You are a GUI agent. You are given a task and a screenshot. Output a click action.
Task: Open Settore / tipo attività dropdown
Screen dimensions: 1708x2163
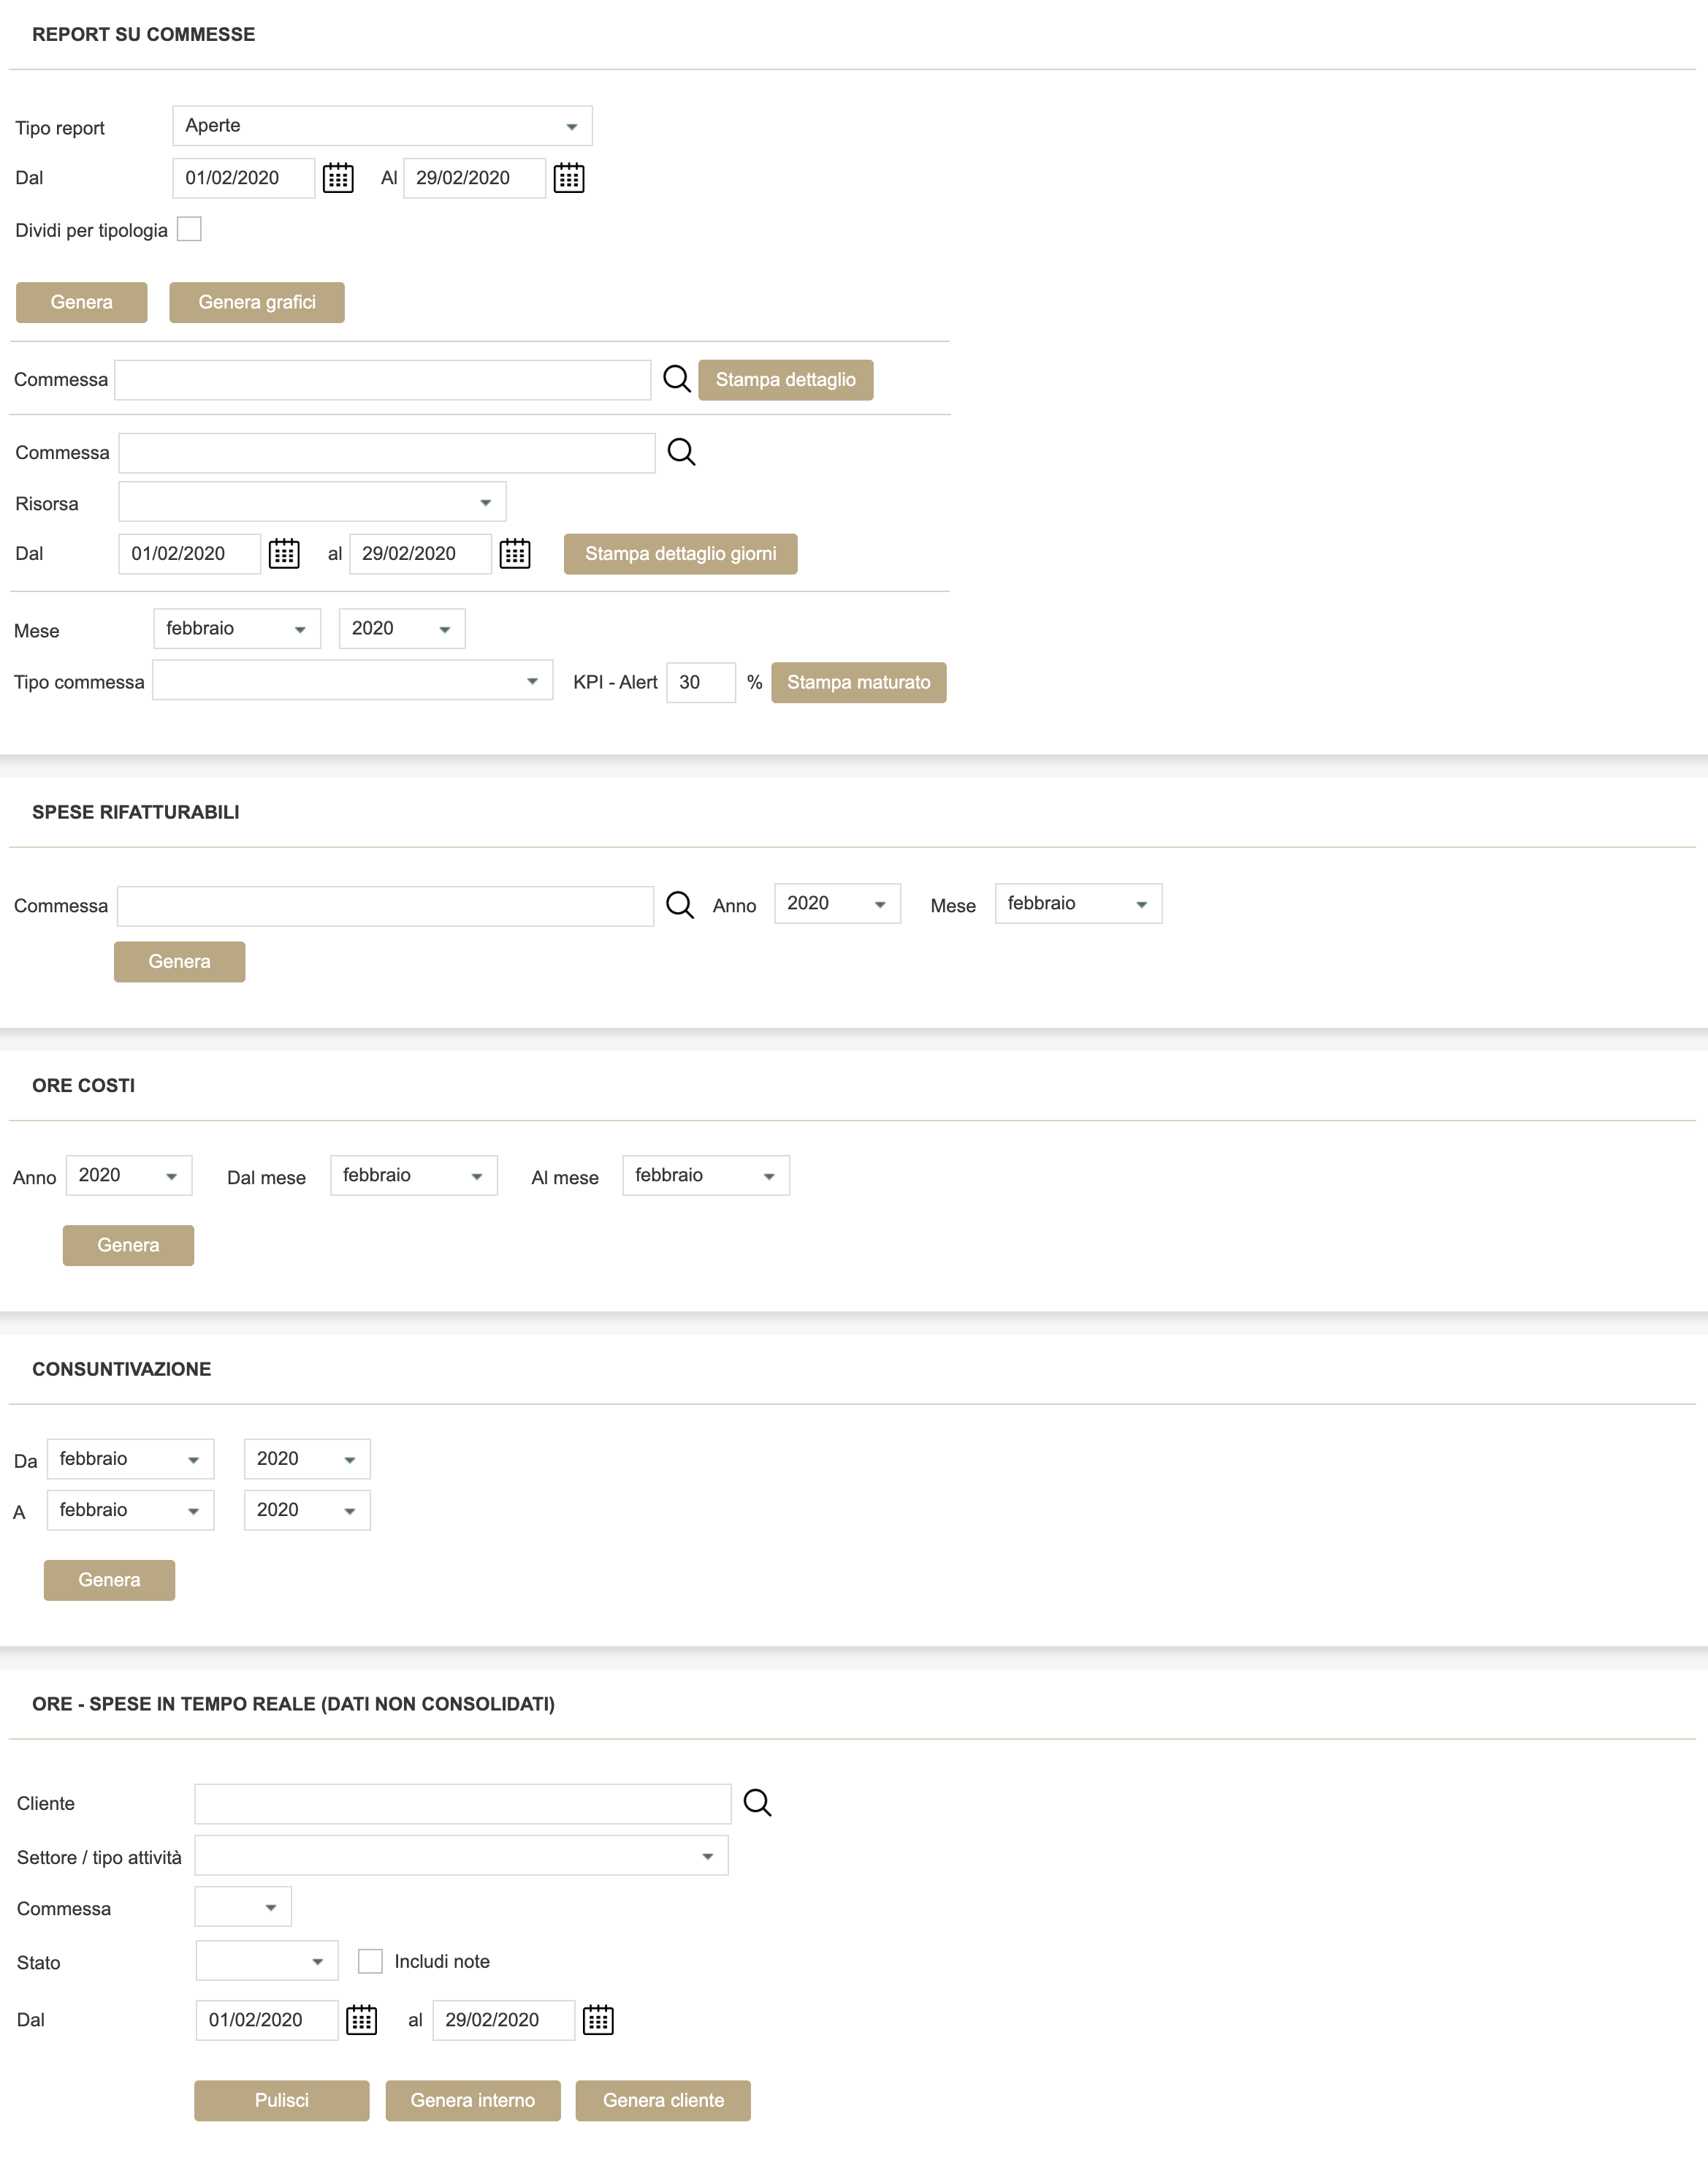coord(461,1856)
